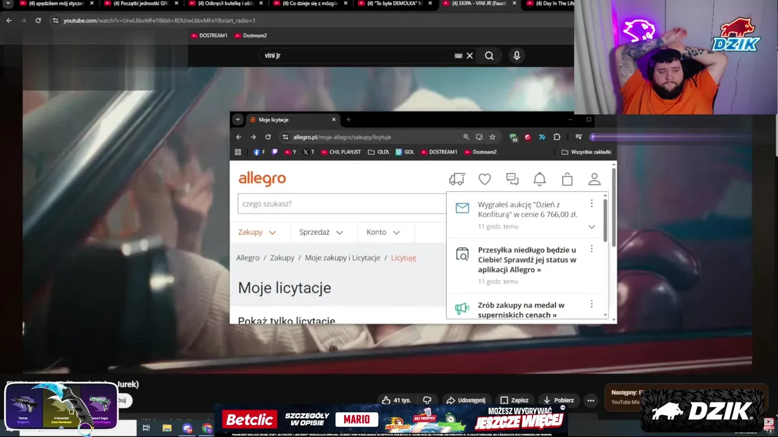This screenshot has width=778, height=437.
Task: Open the Allegro notifications bell icon
Action: [x=540, y=179]
